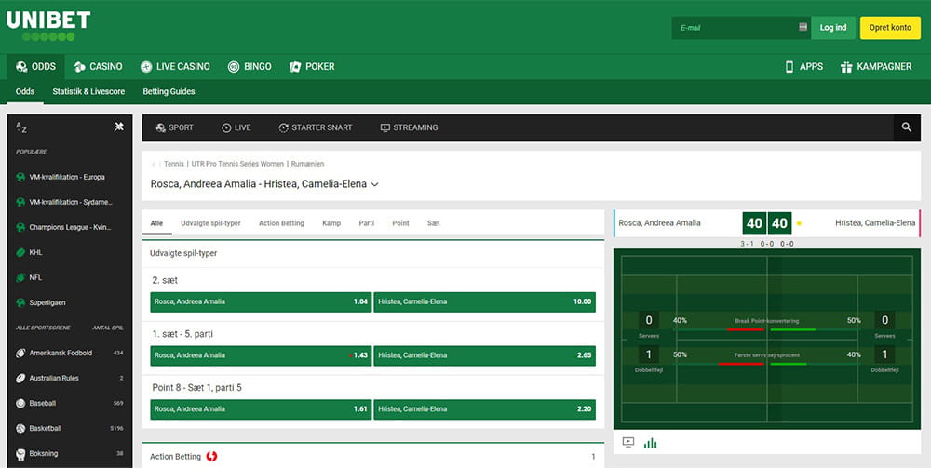Screen dimensions: 931x468
Task: Expand the match selector dropdown chevron
Action: [x=374, y=184]
